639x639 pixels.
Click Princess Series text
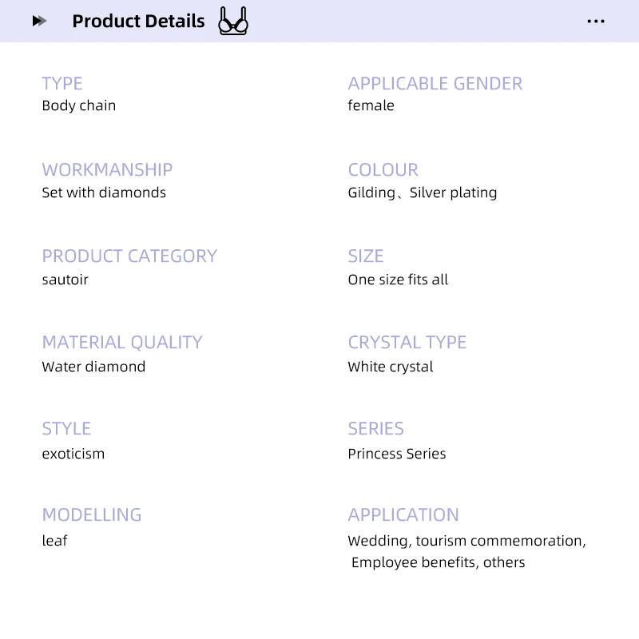(397, 454)
